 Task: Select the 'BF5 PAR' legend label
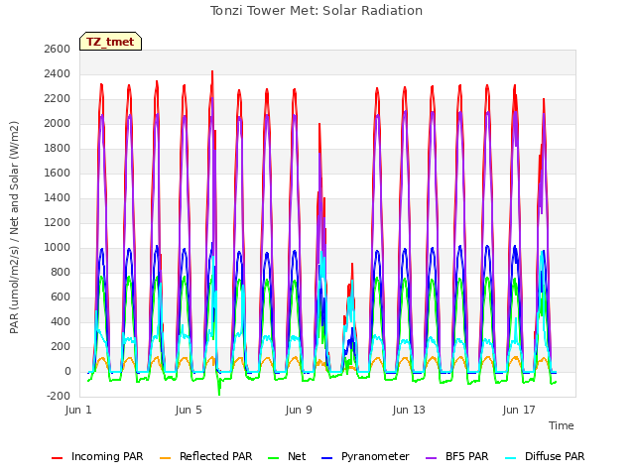tap(467, 456)
